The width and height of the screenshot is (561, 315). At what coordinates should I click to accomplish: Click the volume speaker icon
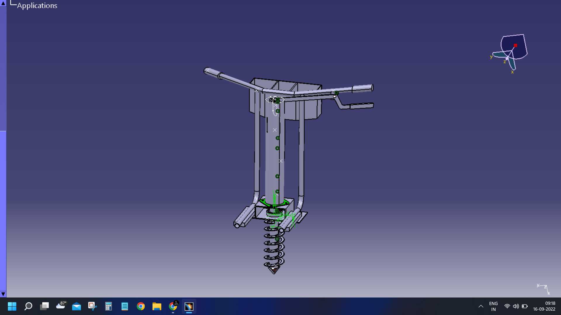(516, 306)
